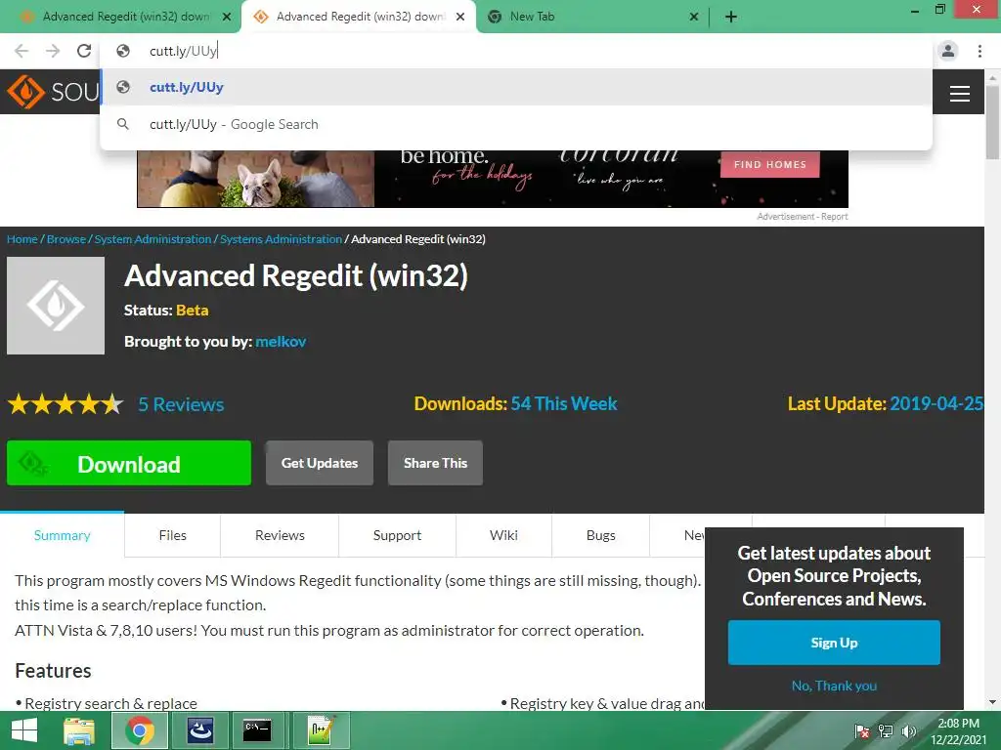The width and height of the screenshot is (1001, 750).
Task: Click the 2019-04-25 last update date
Action: pos(936,403)
